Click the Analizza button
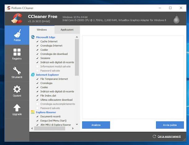Image resolution: width=189 pixels, height=145 pixels. coord(96,125)
